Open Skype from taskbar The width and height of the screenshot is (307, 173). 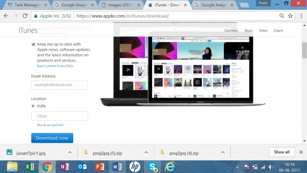[x=152, y=167]
